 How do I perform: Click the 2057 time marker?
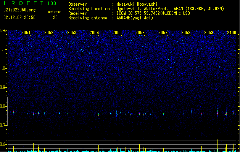[x=163, y=32]
